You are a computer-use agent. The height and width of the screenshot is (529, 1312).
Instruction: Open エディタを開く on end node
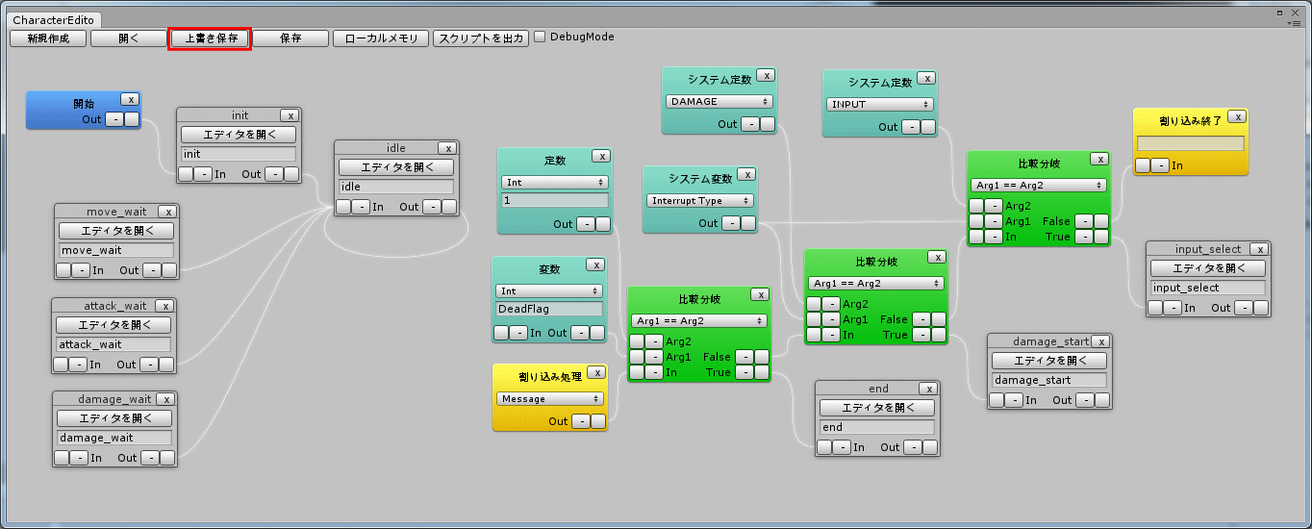pyautogui.click(x=876, y=408)
